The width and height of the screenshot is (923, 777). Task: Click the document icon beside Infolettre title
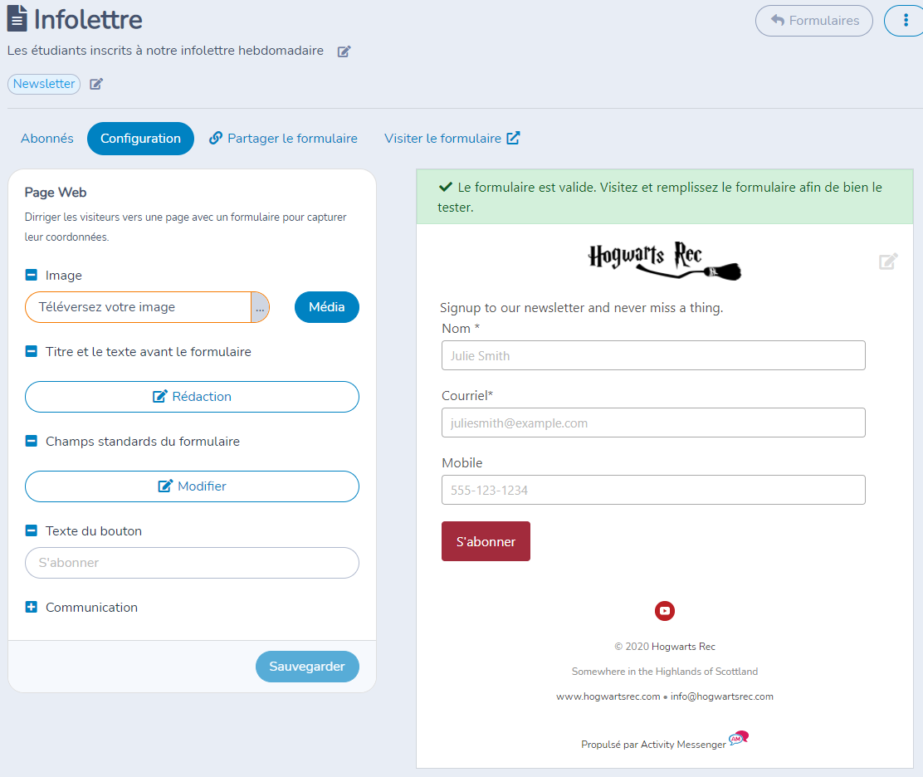17,18
